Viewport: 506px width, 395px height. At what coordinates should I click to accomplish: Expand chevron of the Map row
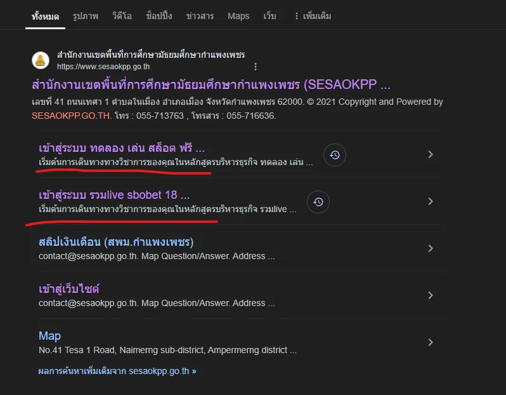(x=431, y=342)
